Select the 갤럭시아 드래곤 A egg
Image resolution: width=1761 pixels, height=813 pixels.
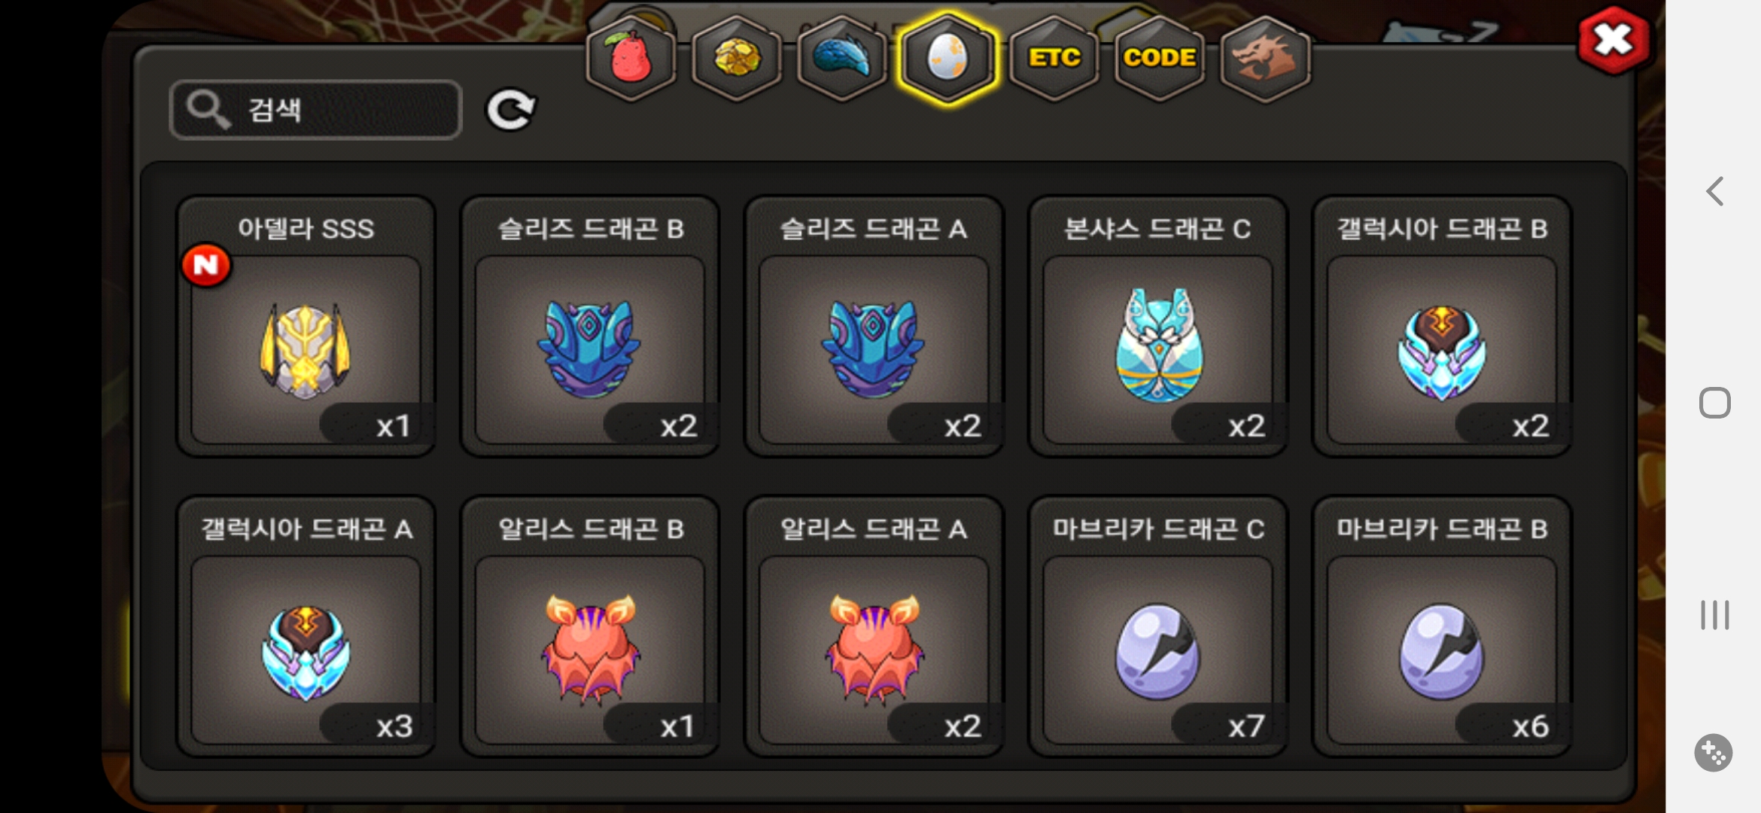coord(306,626)
